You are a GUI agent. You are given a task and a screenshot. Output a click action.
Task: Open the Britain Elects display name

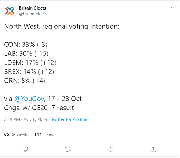click(x=32, y=8)
